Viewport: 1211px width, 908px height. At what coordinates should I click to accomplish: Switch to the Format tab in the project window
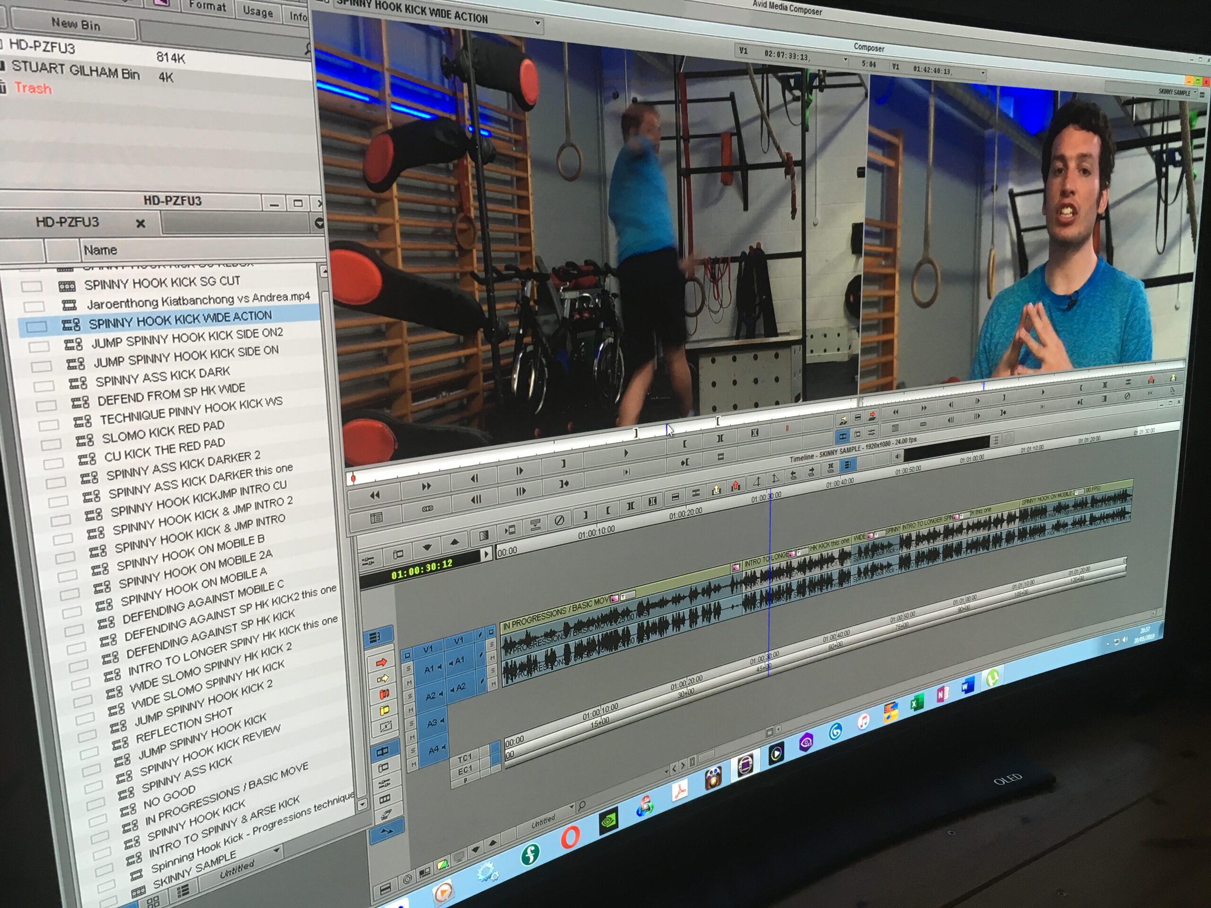(x=207, y=7)
